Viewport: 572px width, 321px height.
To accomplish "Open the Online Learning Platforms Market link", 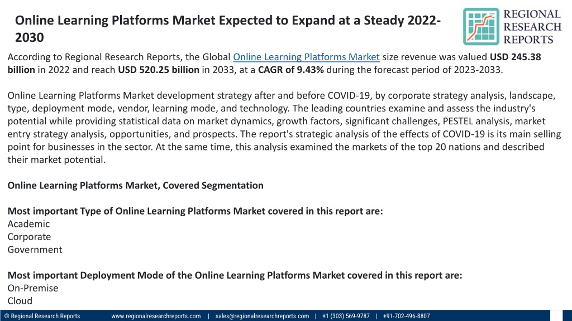I will [306, 57].
